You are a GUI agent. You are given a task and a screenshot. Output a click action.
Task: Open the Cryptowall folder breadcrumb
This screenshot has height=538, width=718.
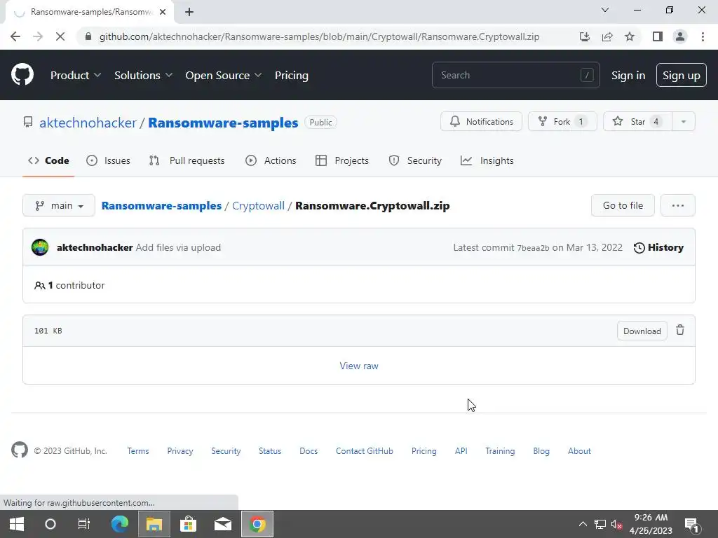click(258, 205)
